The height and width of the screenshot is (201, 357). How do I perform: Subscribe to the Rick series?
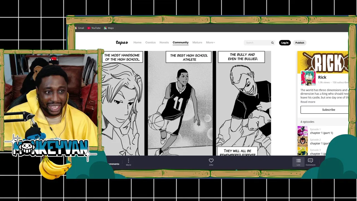(325, 110)
